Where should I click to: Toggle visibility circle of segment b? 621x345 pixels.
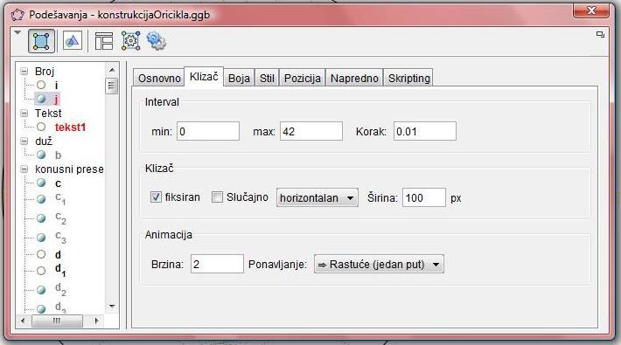41,155
